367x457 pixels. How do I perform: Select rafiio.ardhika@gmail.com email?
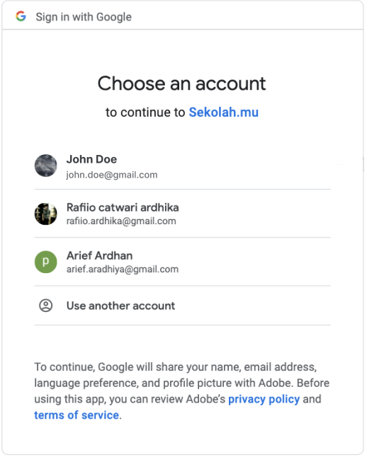(121, 221)
